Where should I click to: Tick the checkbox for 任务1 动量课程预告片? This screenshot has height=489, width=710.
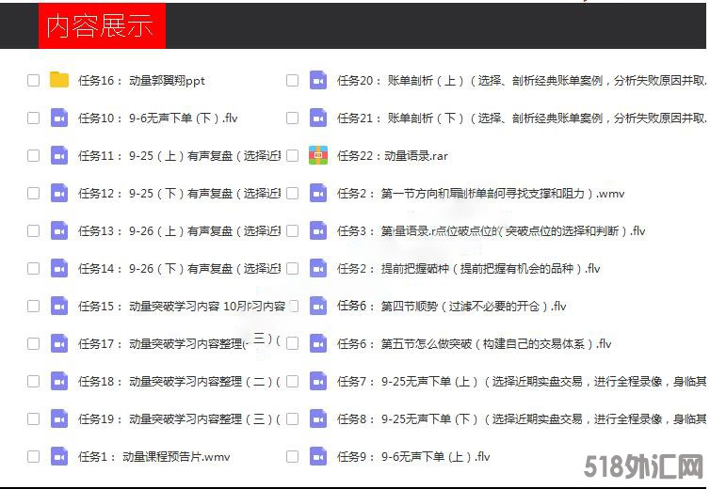click(33, 455)
